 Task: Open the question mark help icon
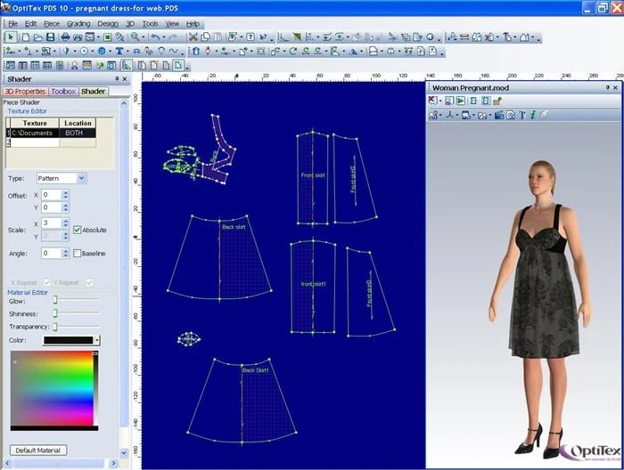tap(250, 37)
